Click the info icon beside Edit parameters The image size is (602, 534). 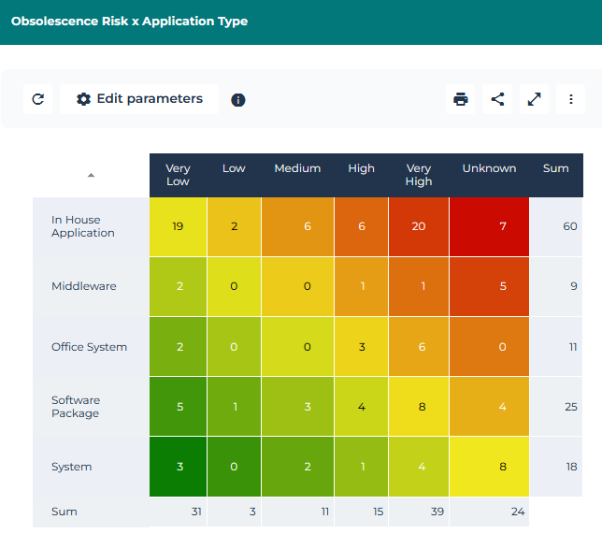coord(238,100)
